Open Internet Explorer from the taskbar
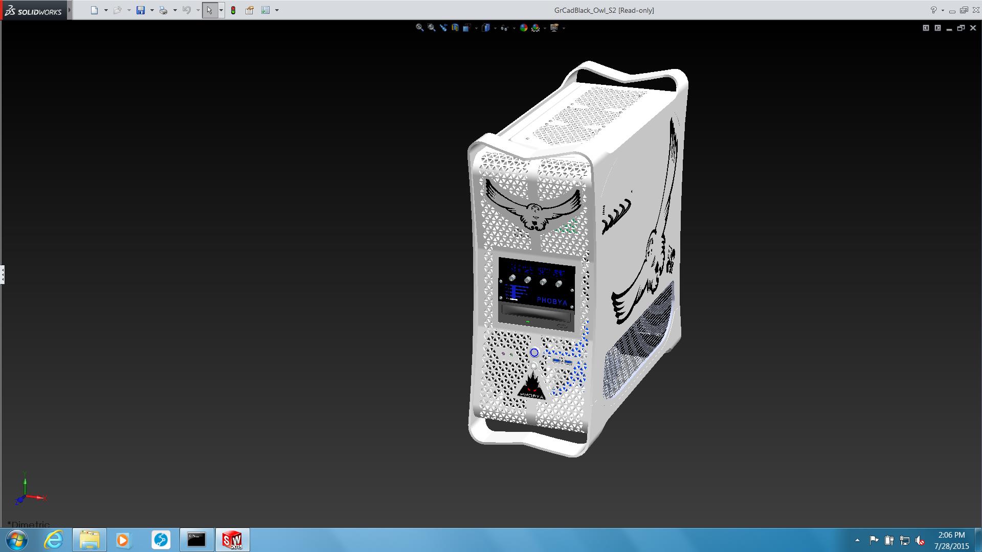The width and height of the screenshot is (982, 552). tap(53, 540)
